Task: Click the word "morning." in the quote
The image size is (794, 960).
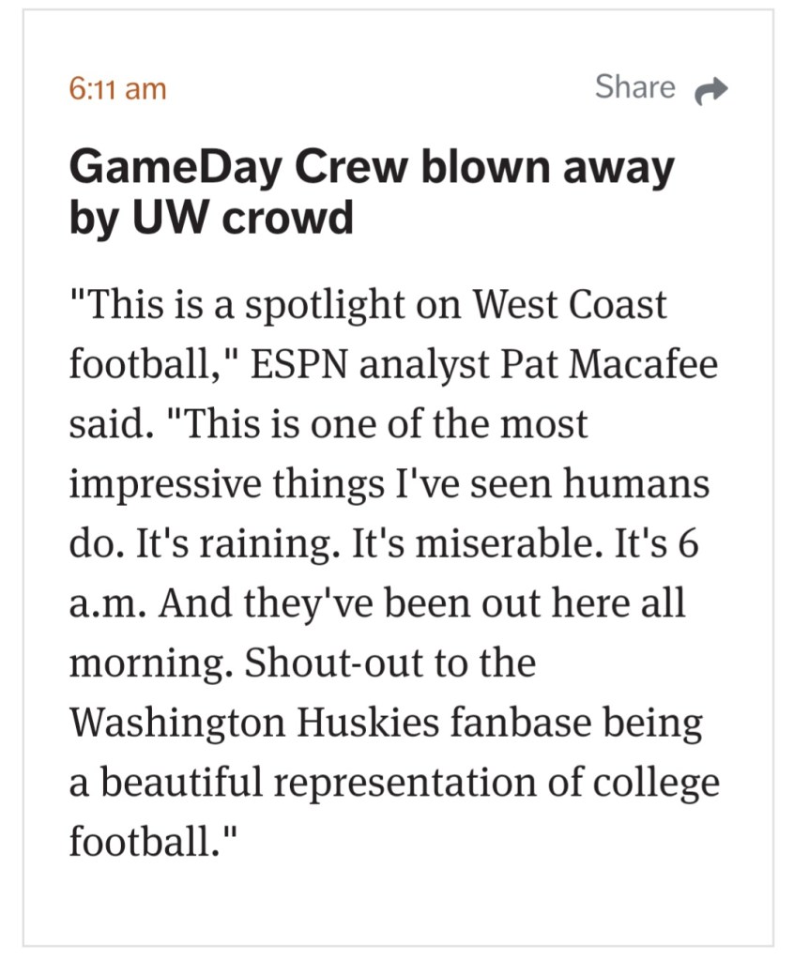Action: click(149, 663)
